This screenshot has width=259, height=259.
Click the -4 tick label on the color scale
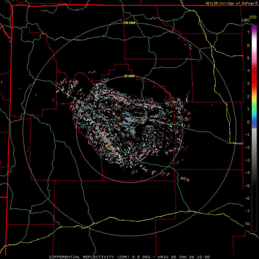point(247,173)
